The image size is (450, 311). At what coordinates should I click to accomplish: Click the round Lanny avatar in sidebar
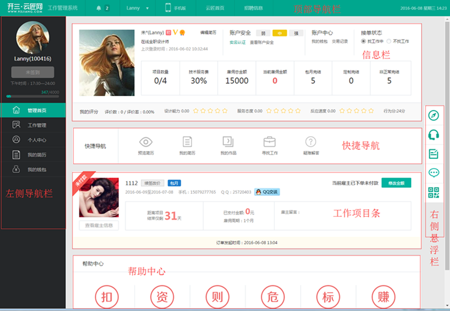pos(32,38)
